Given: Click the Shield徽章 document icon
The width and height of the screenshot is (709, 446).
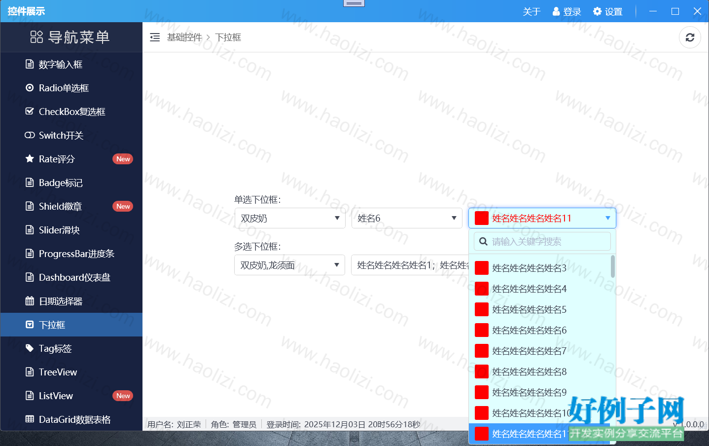Looking at the screenshot, I should pos(30,206).
